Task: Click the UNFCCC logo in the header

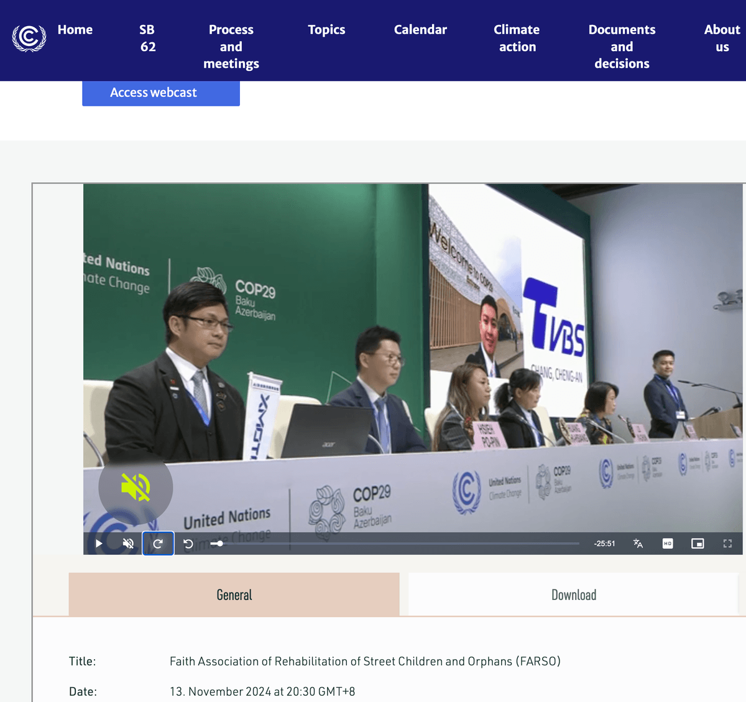Action: [29, 38]
